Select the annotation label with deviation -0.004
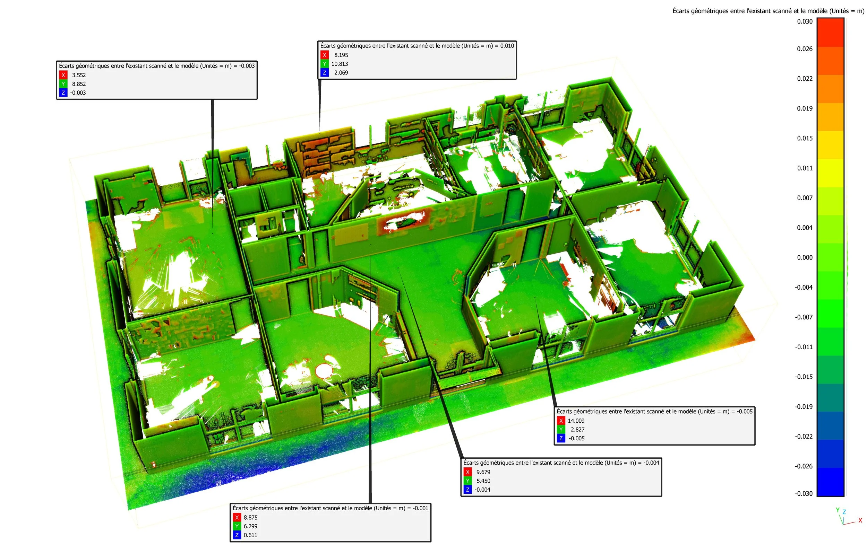This screenshot has height=546, width=867. click(x=561, y=463)
